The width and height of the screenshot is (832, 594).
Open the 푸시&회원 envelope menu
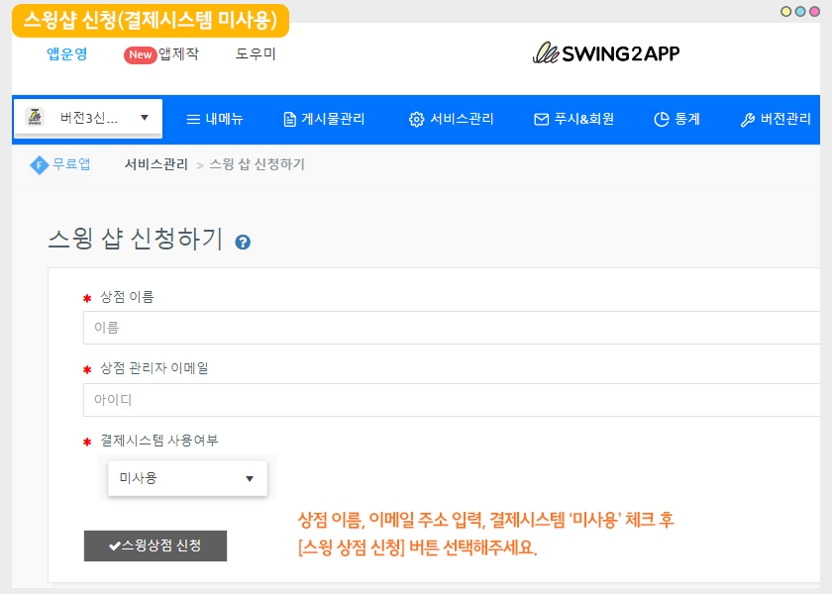coord(573,119)
